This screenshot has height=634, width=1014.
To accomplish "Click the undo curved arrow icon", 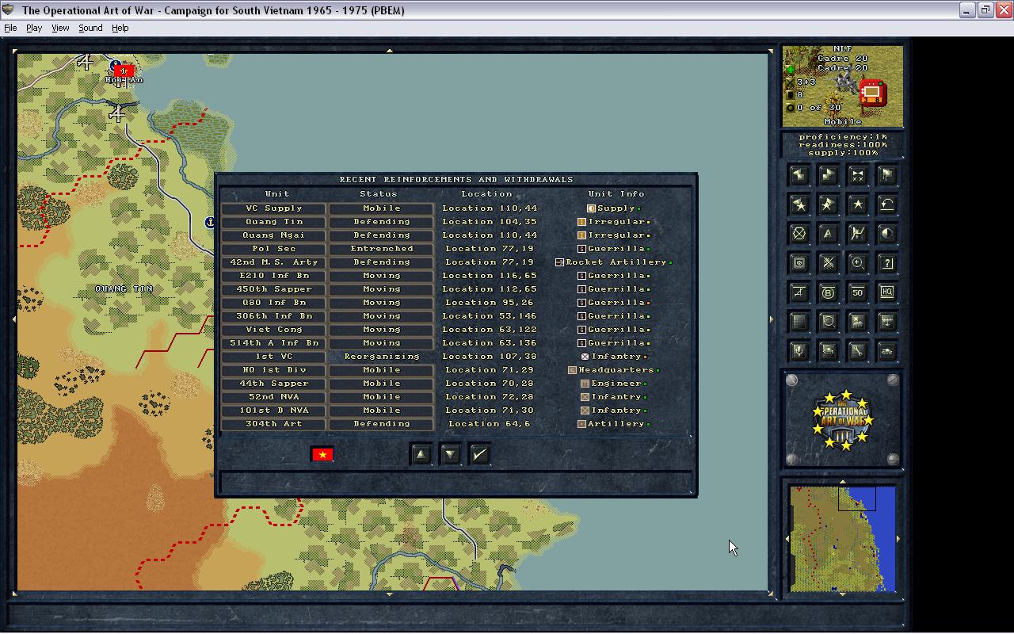I will [x=886, y=204].
